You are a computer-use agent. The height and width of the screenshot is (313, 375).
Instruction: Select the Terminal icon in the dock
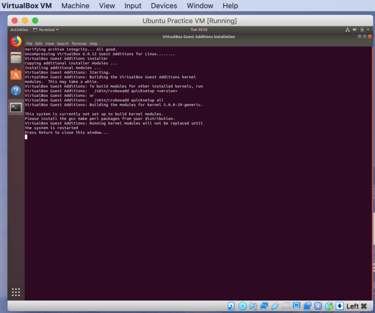(x=16, y=107)
